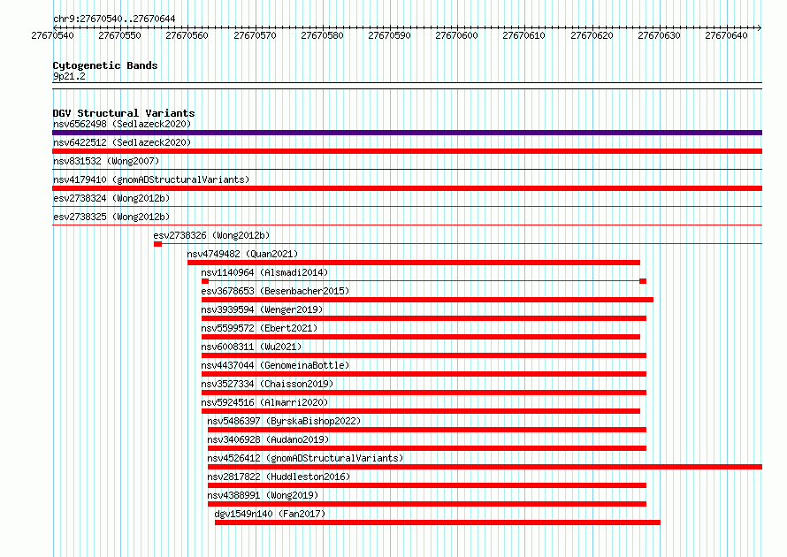Select the 9p21.2 cytogenetic band label
Image resolution: width=787 pixels, height=557 pixels.
(x=69, y=76)
